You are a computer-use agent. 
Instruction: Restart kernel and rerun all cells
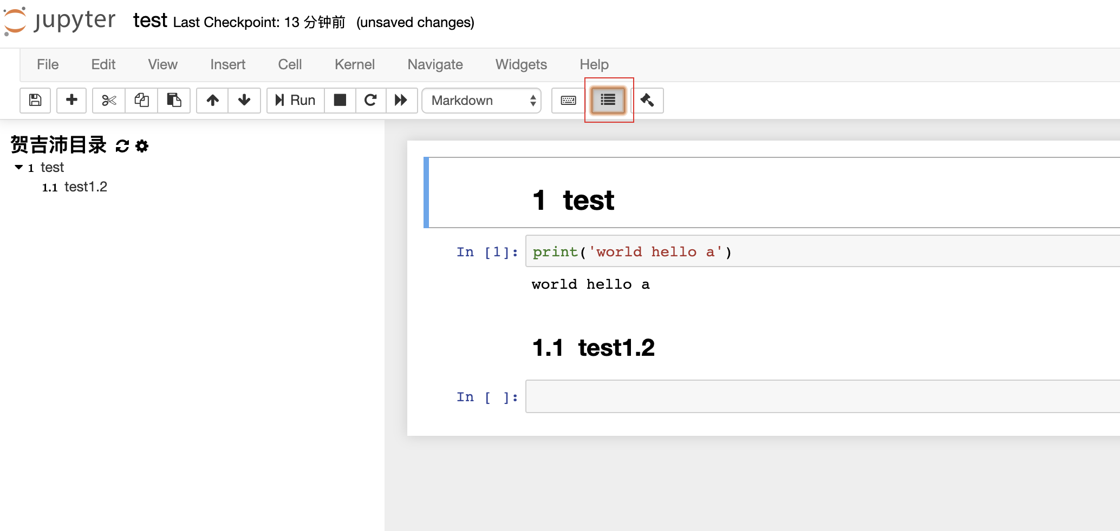tap(401, 100)
